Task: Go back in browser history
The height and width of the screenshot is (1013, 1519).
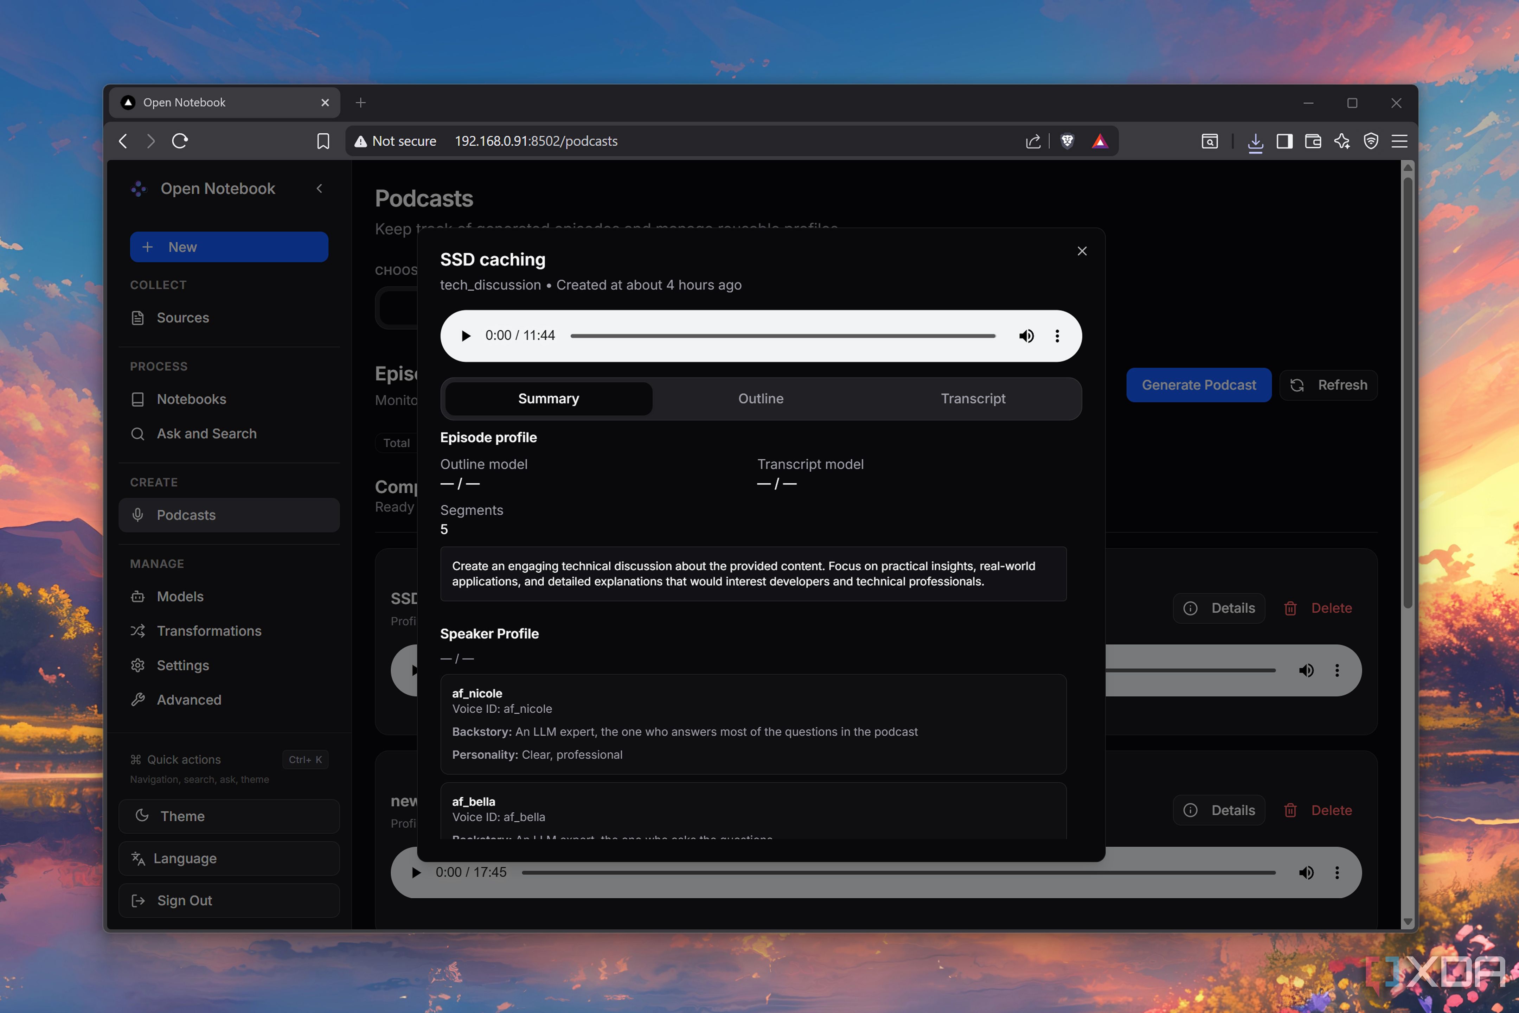Action: click(x=123, y=141)
